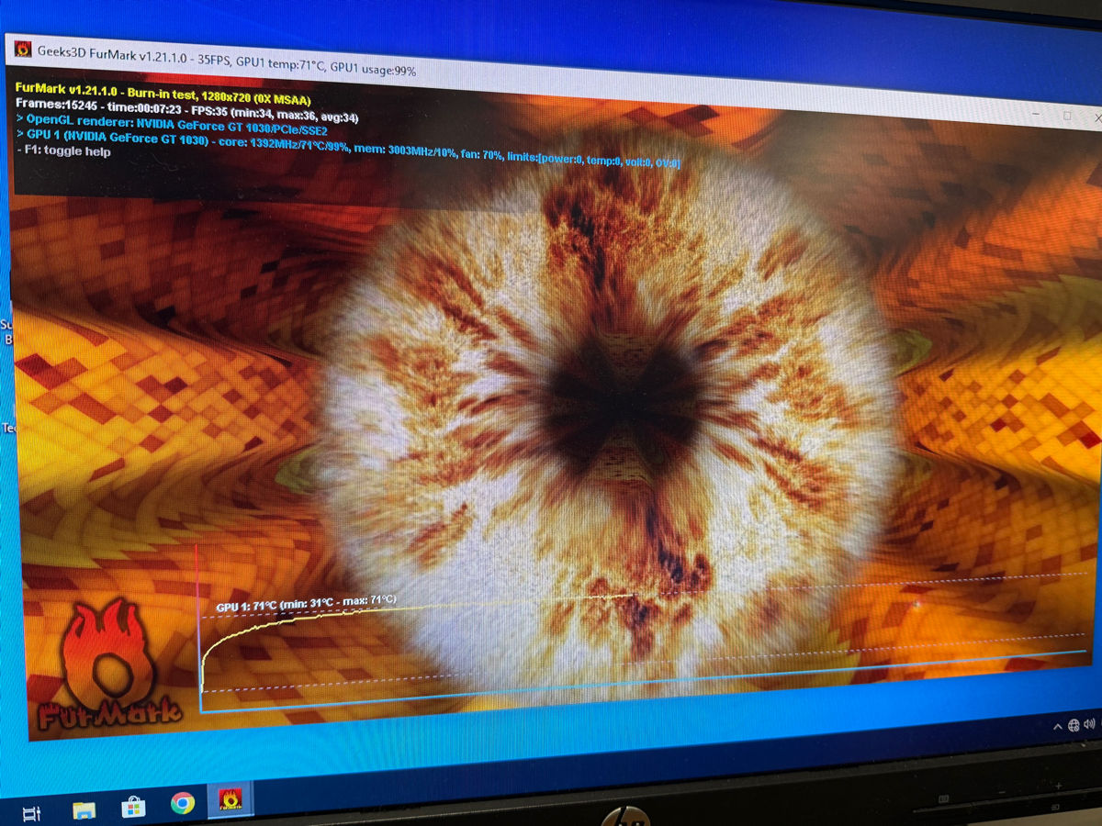Close the FurMark burn-in test window
This screenshot has width=1102, height=826.
(x=1097, y=118)
